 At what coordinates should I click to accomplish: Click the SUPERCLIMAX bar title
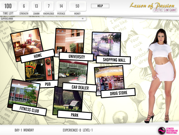[x=7, y=19]
